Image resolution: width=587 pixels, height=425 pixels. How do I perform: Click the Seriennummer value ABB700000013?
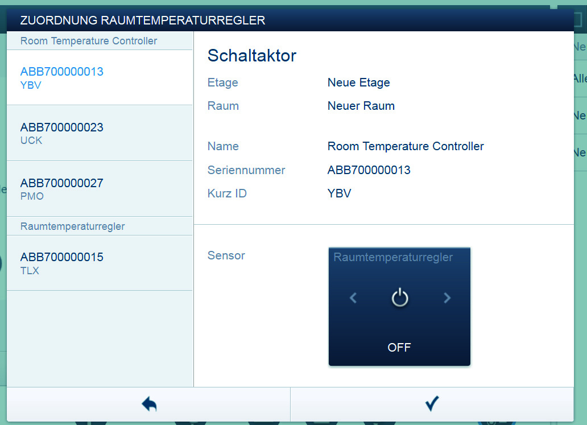pyautogui.click(x=369, y=170)
